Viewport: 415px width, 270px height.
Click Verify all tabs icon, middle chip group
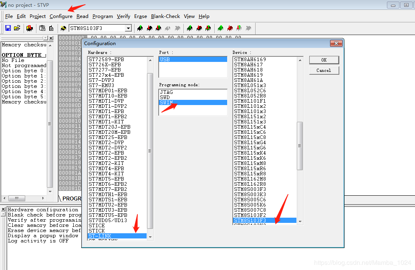click(x=208, y=28)
